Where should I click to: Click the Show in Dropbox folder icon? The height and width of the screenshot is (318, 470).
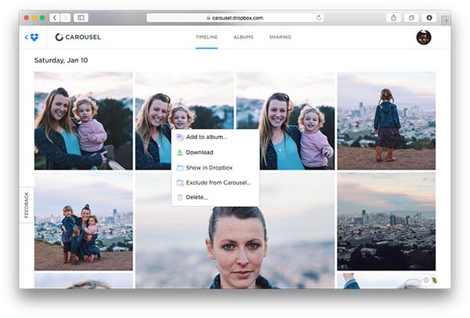click(x=180, y=168)
